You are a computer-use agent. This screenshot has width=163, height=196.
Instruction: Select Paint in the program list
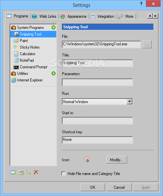pyautogui.click(x=33, y=41)
